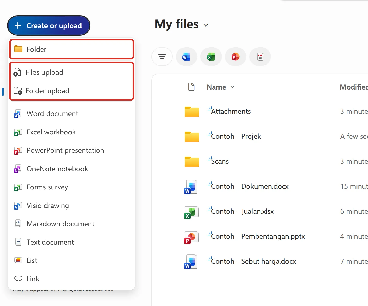Open the Scans folder
The height and width of the screenshot is (306, 368).
220,161
